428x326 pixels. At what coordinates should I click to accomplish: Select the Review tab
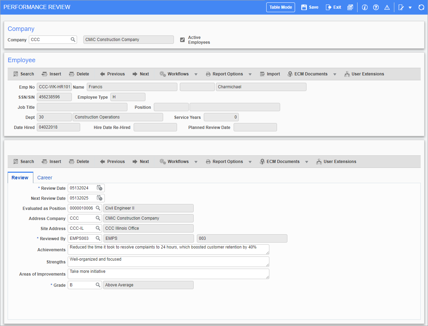(20, 178)
